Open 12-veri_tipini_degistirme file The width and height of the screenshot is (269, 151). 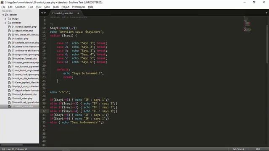pos(25,70)
